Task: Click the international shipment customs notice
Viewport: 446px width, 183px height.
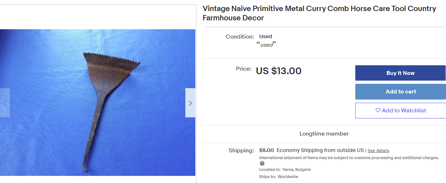Action: point(349,158)
